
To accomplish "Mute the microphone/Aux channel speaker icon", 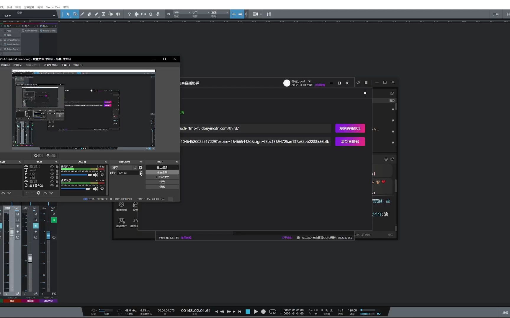I will (95, 175).
